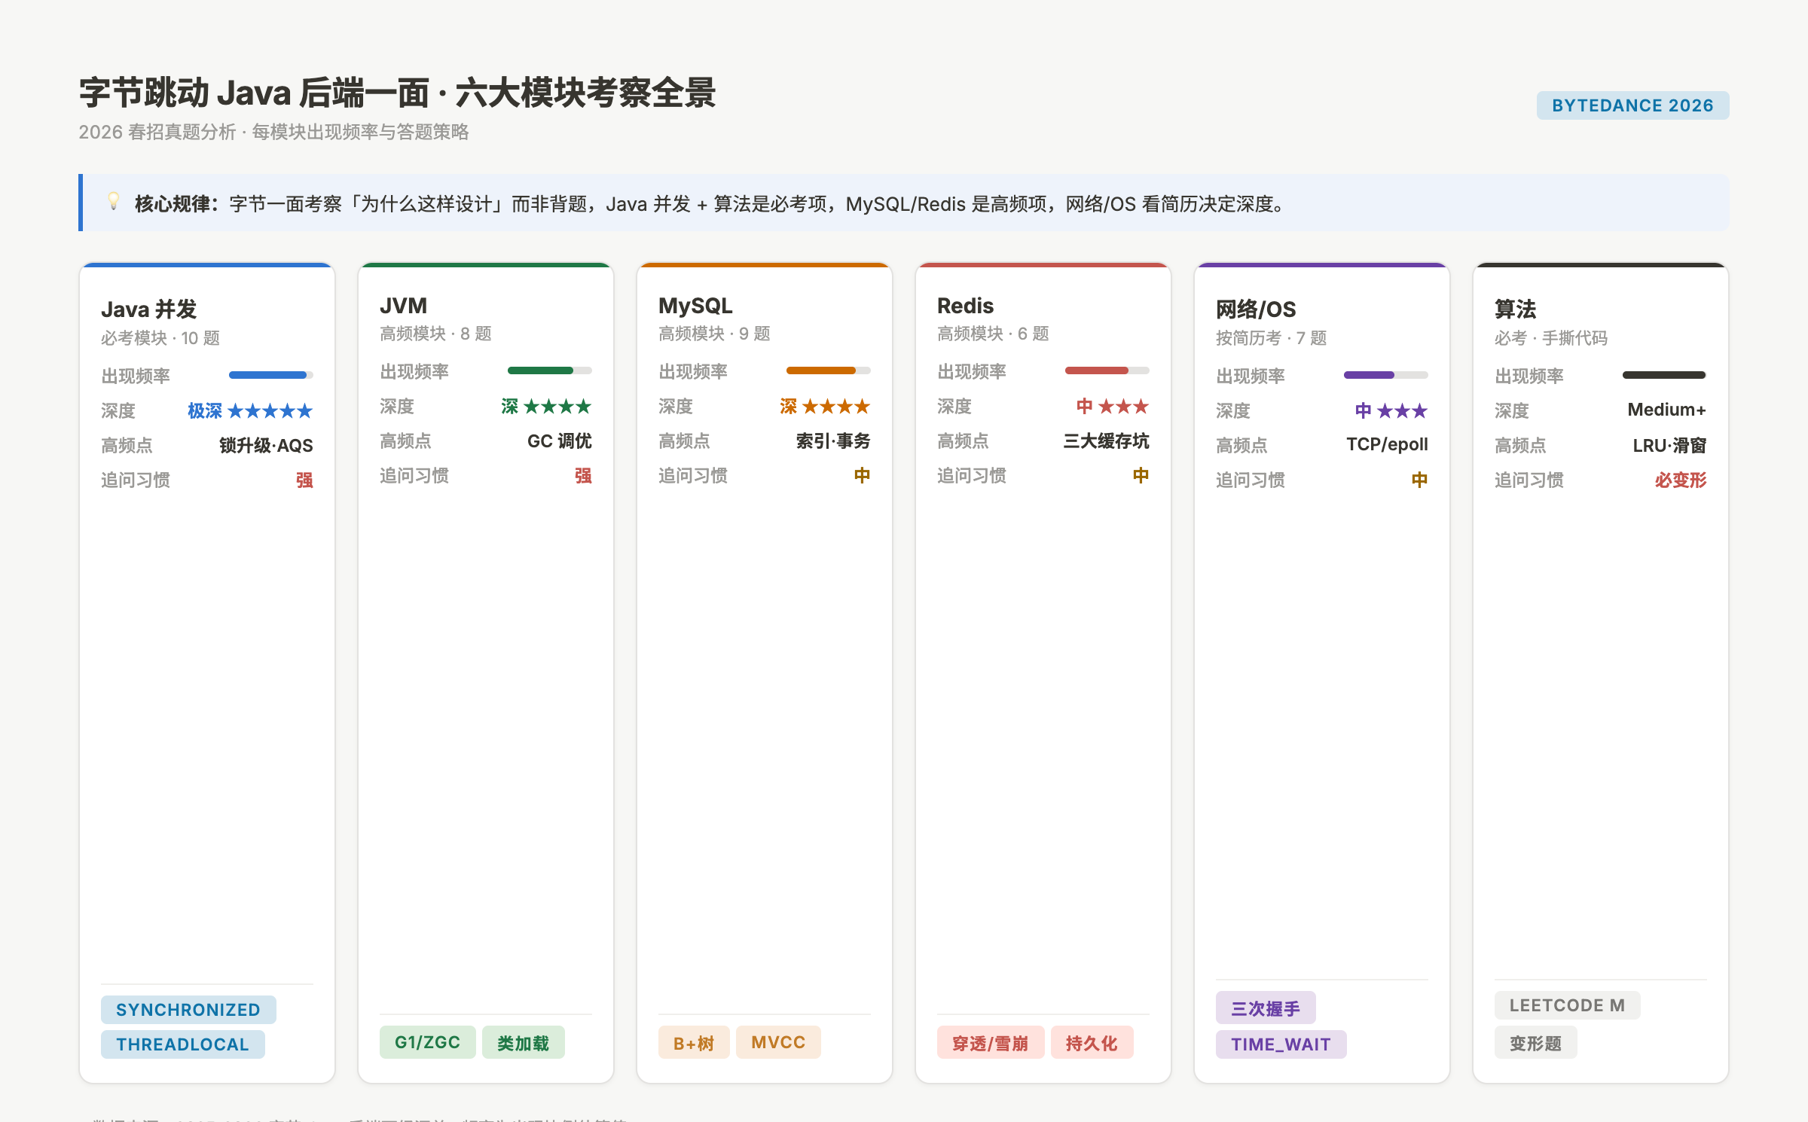
Task: Click the 2026 春招真题分析 subtitle line
Action: 273,133
